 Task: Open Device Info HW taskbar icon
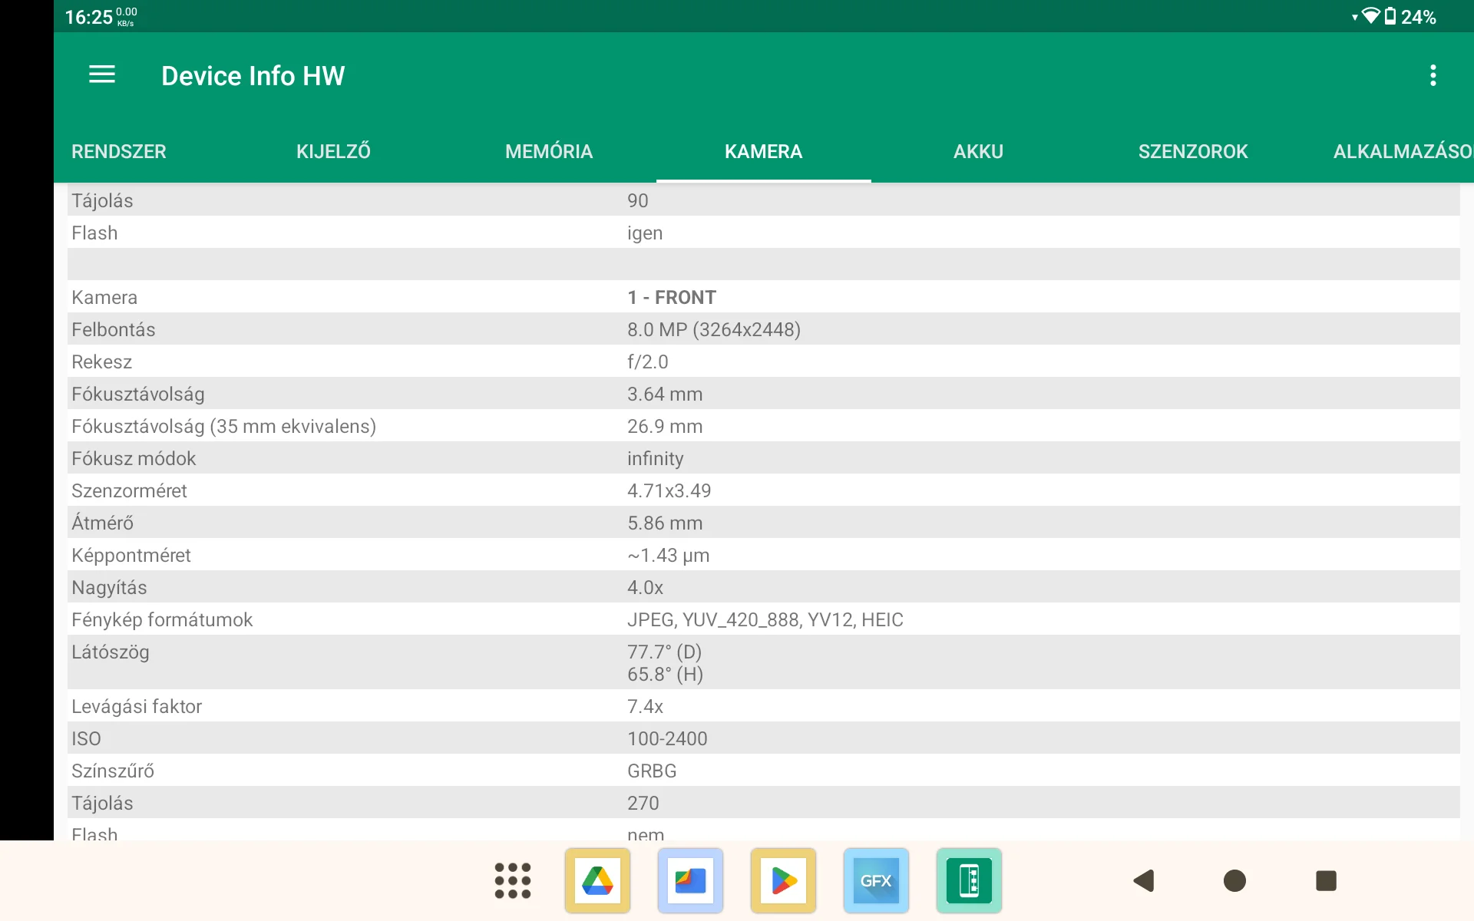[x=969, y=880]
